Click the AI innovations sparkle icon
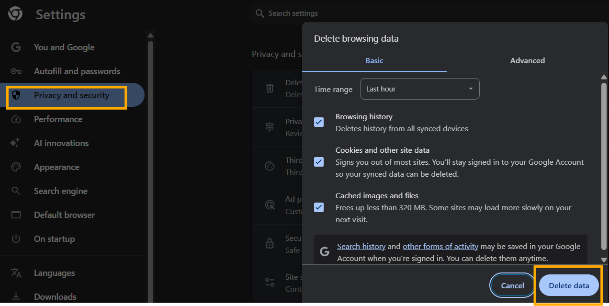This screenshot has height=306, width=609. [16, 143]
